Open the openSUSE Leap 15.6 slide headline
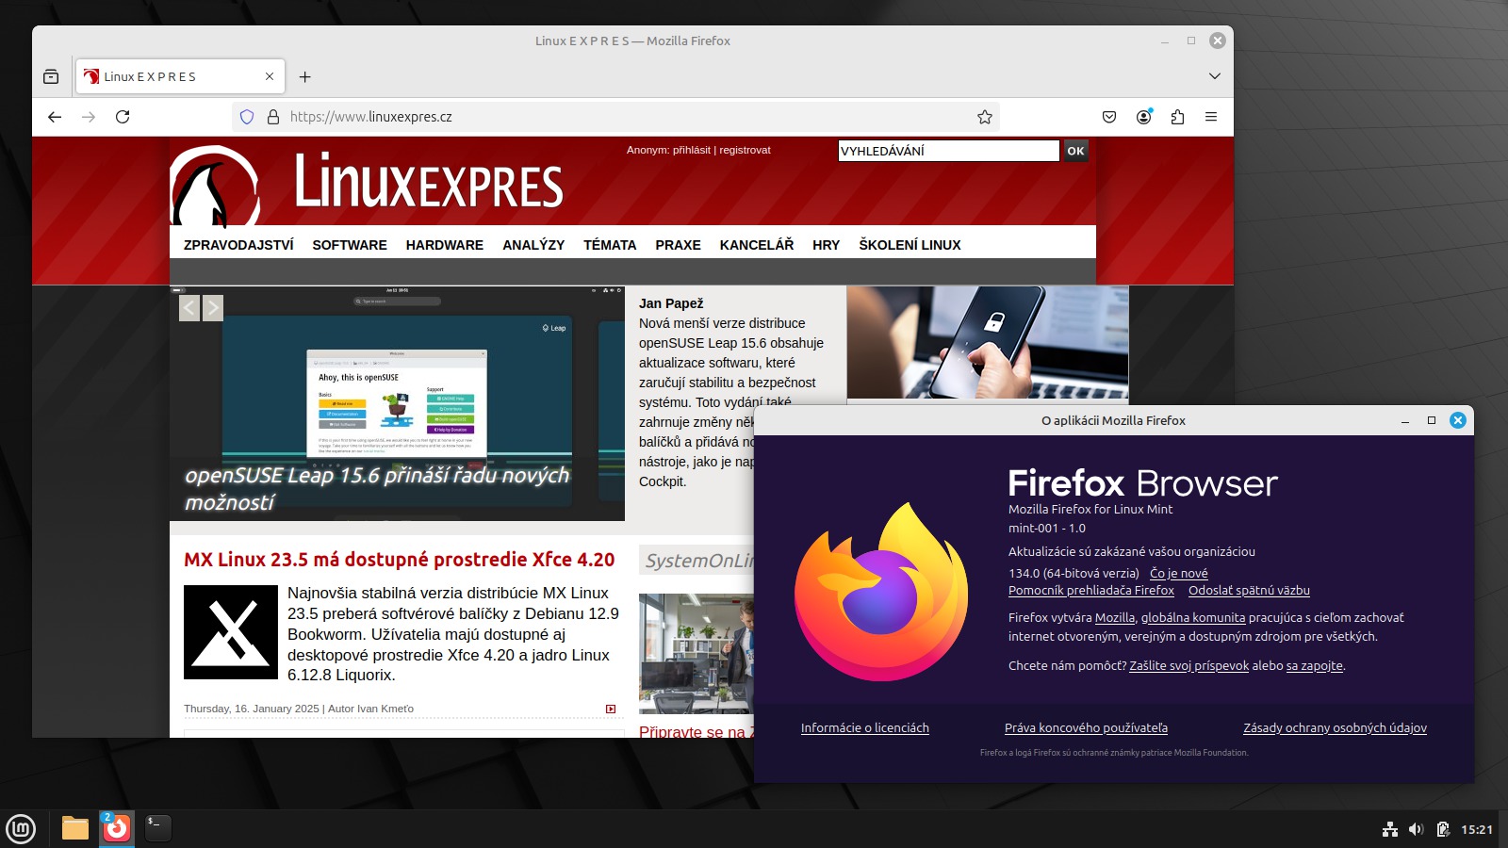Image resolution: width=1508 pixels, height=848 pixels. pyautogui.click(x=377, y=488)
